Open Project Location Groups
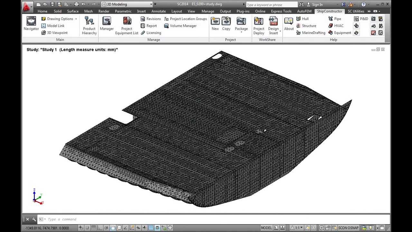Image resolution: width=412 pixels, height=232 pixels. click(x=185, y=19)
